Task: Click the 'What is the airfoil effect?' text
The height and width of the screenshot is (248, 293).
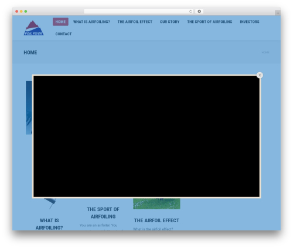Action: pyautogui.click(x=153, y=229)
